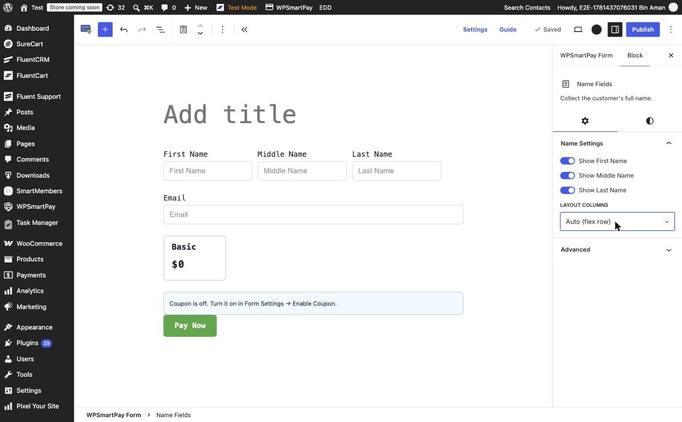This screenshot has height=422, width=682.
Task: Click the Name Fields block type icon in toolbar
Action: pos(183,29)
